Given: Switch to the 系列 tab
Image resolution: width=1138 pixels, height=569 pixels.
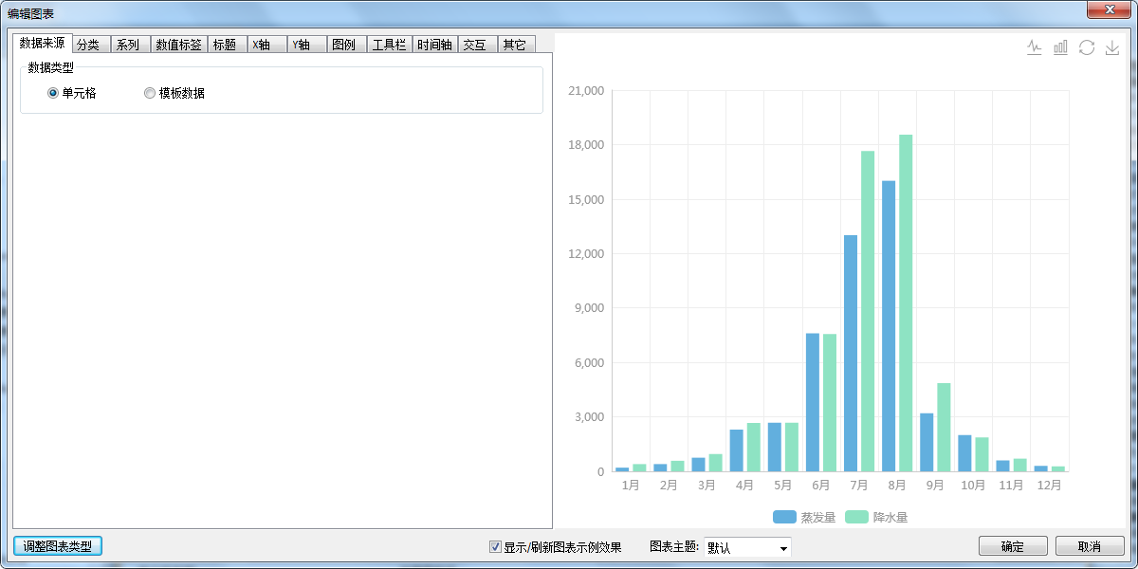Looking at the screenshot, I should (129, 45).
